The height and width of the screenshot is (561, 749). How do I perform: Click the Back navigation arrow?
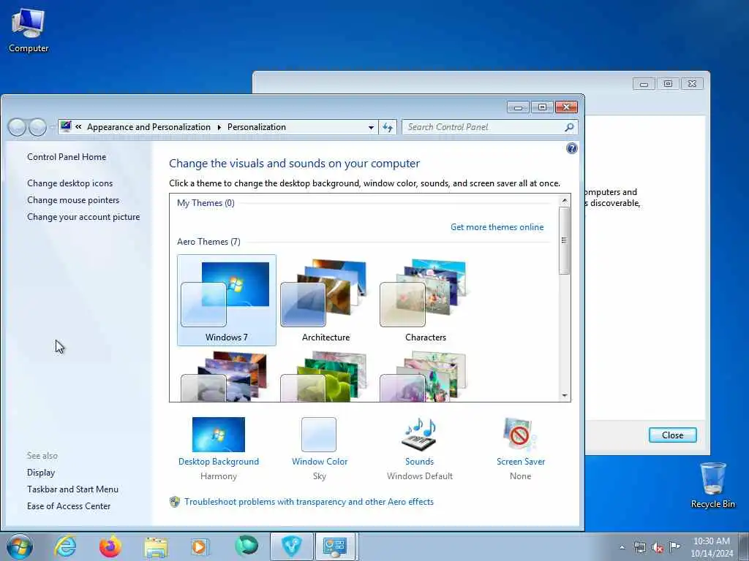17,127
